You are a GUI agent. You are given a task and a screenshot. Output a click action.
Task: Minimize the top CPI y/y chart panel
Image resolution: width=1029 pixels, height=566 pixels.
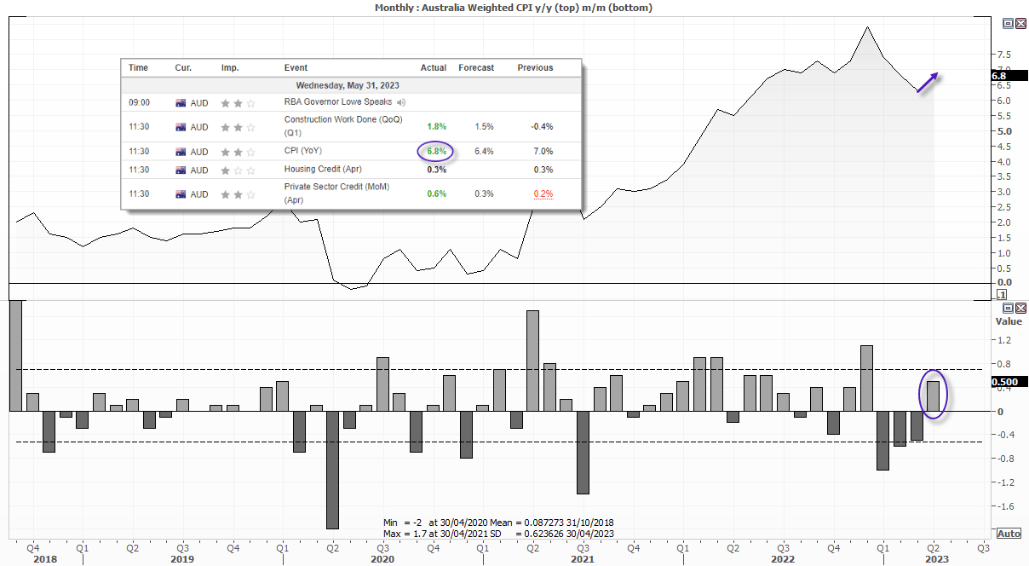pyautogui.click(x=1008, y=24)
